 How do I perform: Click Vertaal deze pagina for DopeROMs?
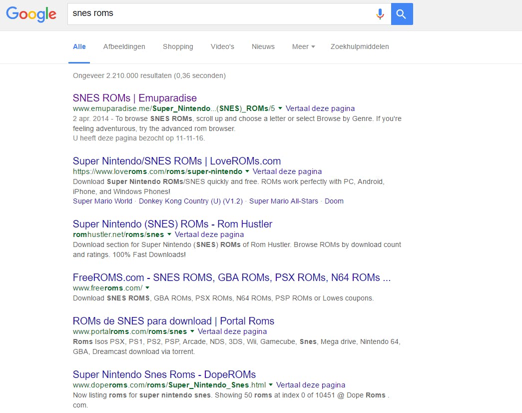tap(311, 384)
